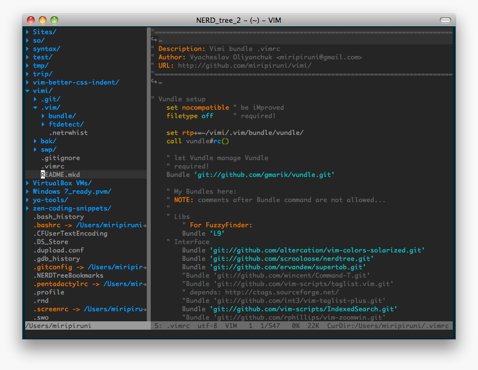Click the 'set nocompatible' line
The width and height of the screenshot is (478, 370).
pyautogui.click(x=198, y=107)
